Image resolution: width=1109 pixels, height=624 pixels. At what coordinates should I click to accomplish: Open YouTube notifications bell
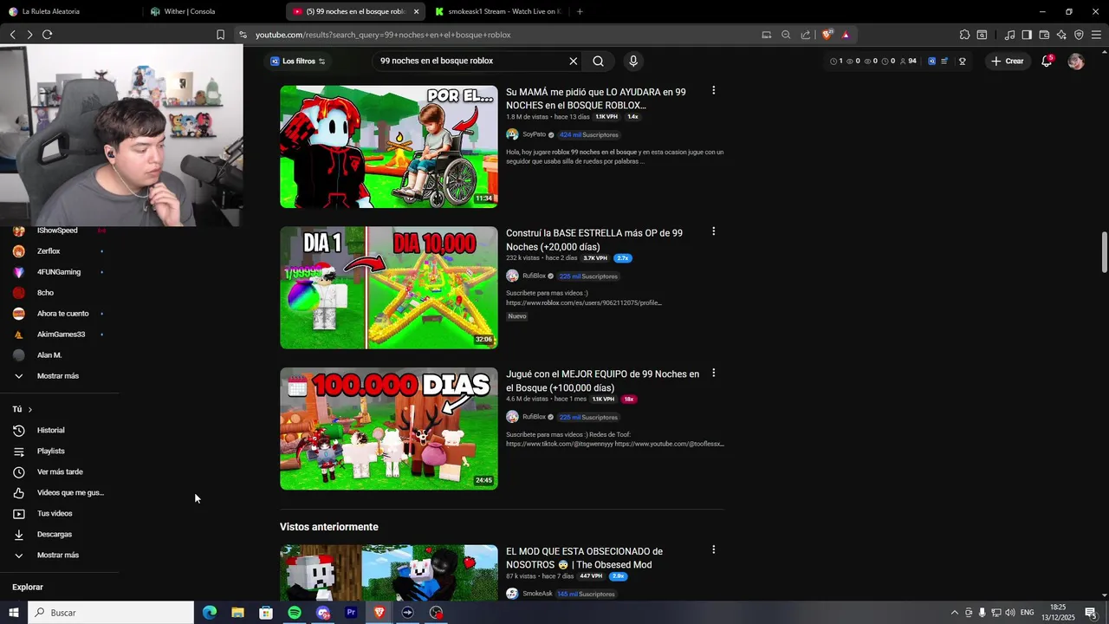pos(1047,61)
